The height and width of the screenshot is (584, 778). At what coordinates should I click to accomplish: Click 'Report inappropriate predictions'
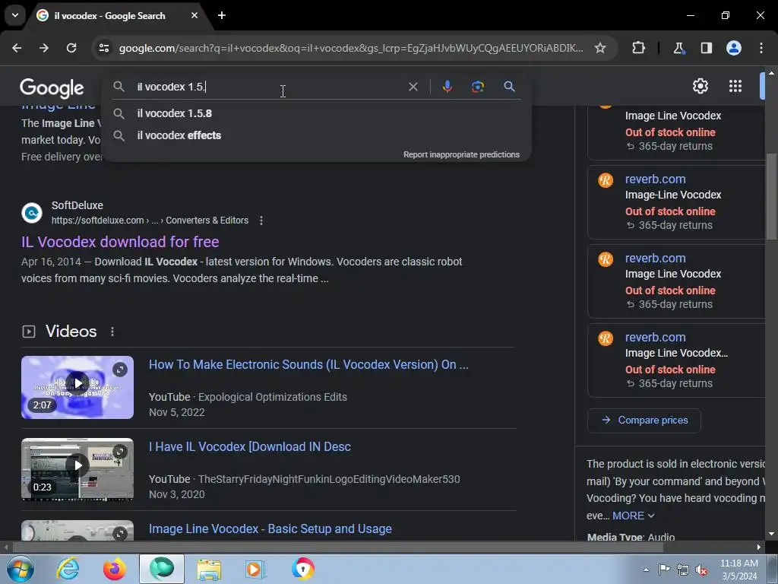[x=461, y=154]
